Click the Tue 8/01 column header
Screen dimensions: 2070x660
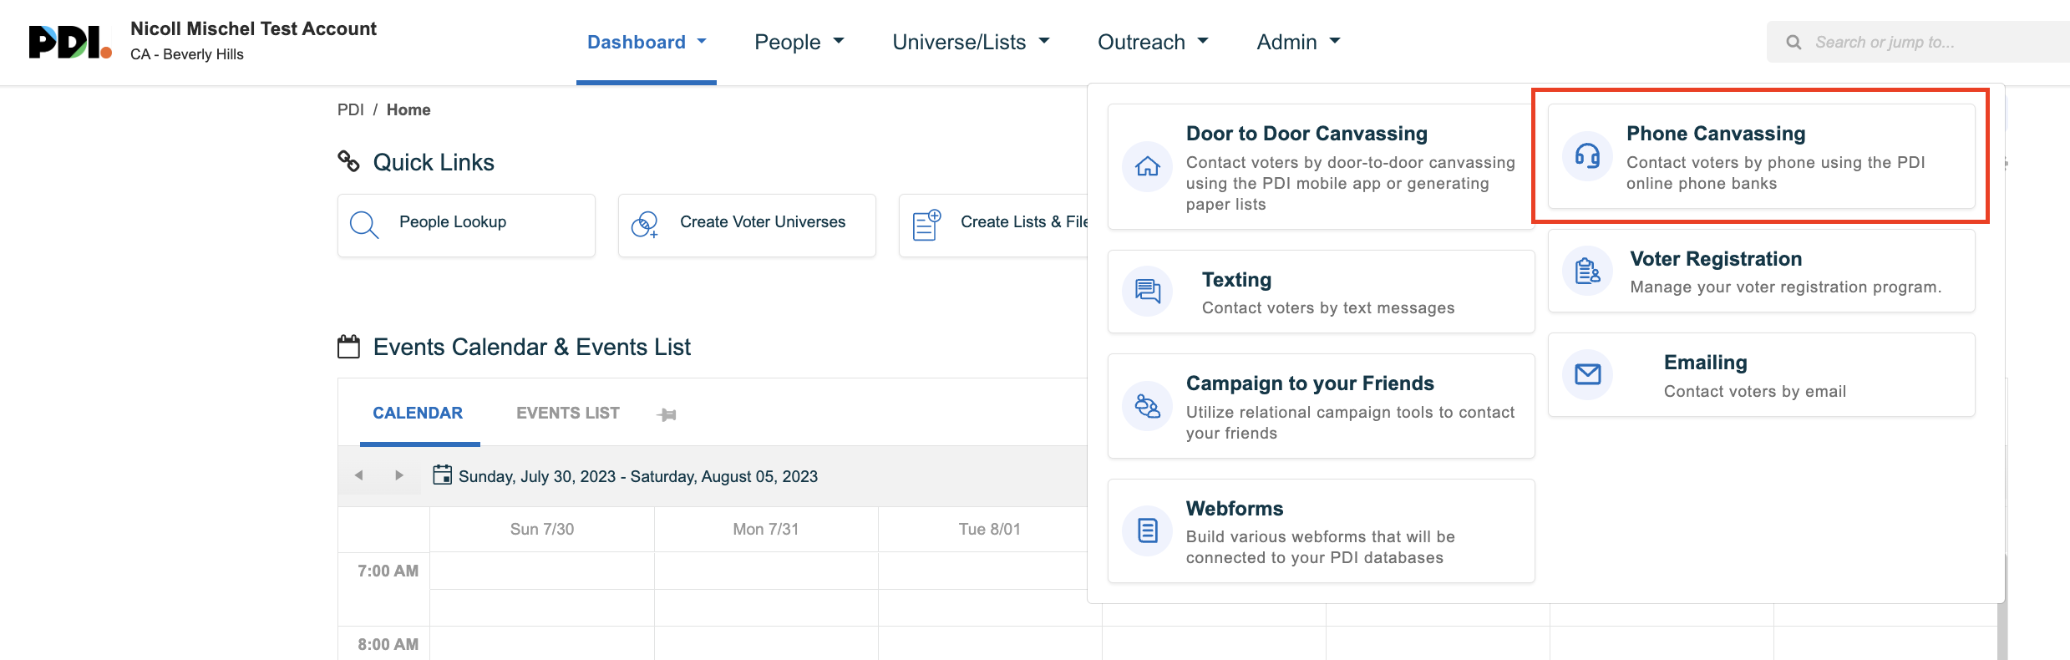(x=989, y=529)
